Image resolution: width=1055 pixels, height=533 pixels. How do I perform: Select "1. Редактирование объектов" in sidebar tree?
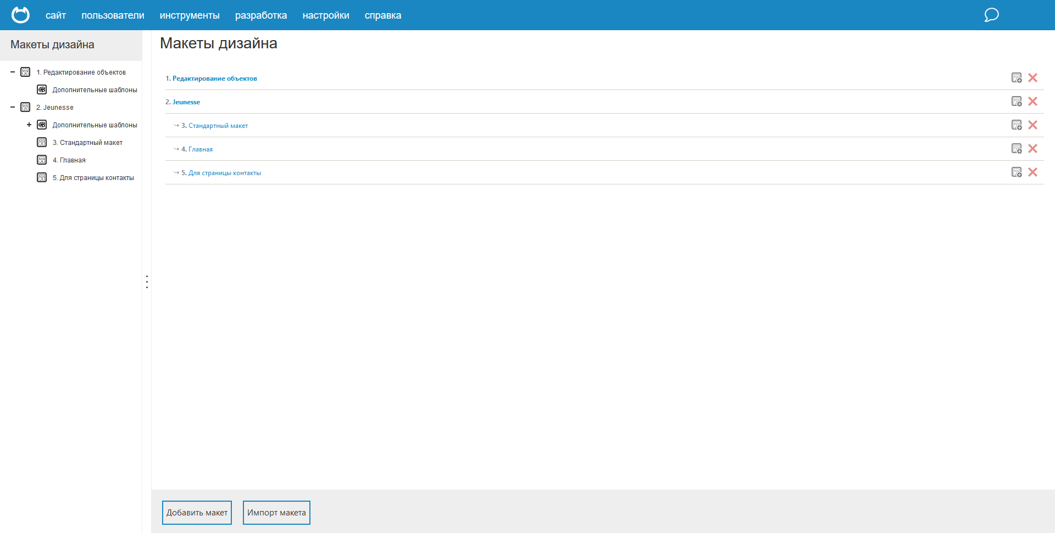[x=81, y=72]
